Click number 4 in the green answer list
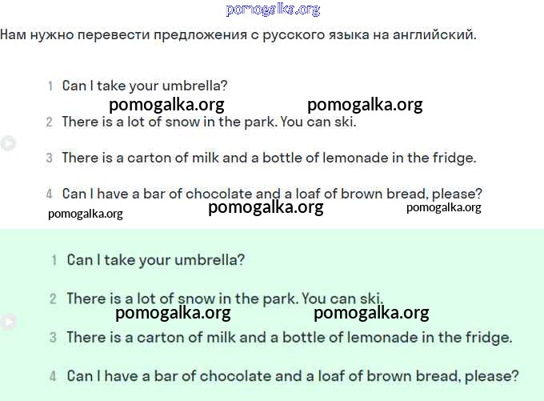The height and width of the screenshot is (401, 544). tap(53, 375)
